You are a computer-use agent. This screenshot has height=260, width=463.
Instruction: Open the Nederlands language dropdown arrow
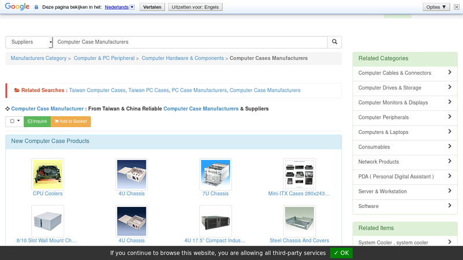tap(132, 7)
